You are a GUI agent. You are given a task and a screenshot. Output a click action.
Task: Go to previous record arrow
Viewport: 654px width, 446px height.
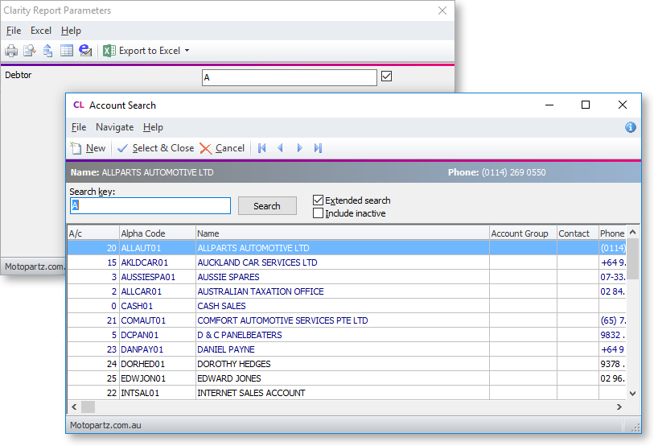pos(281,148)
